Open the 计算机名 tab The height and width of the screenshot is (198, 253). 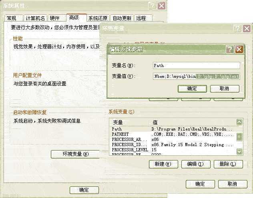[36, 18]
